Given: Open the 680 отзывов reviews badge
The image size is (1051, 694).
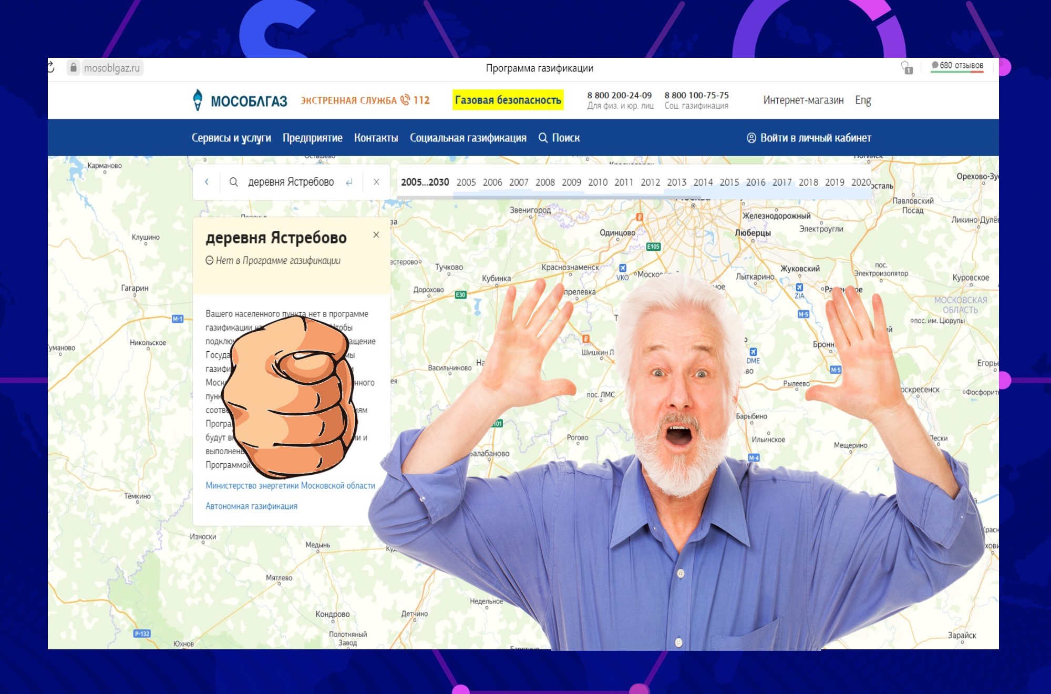Looking at the screenshot, I should [x=957, y=66].
